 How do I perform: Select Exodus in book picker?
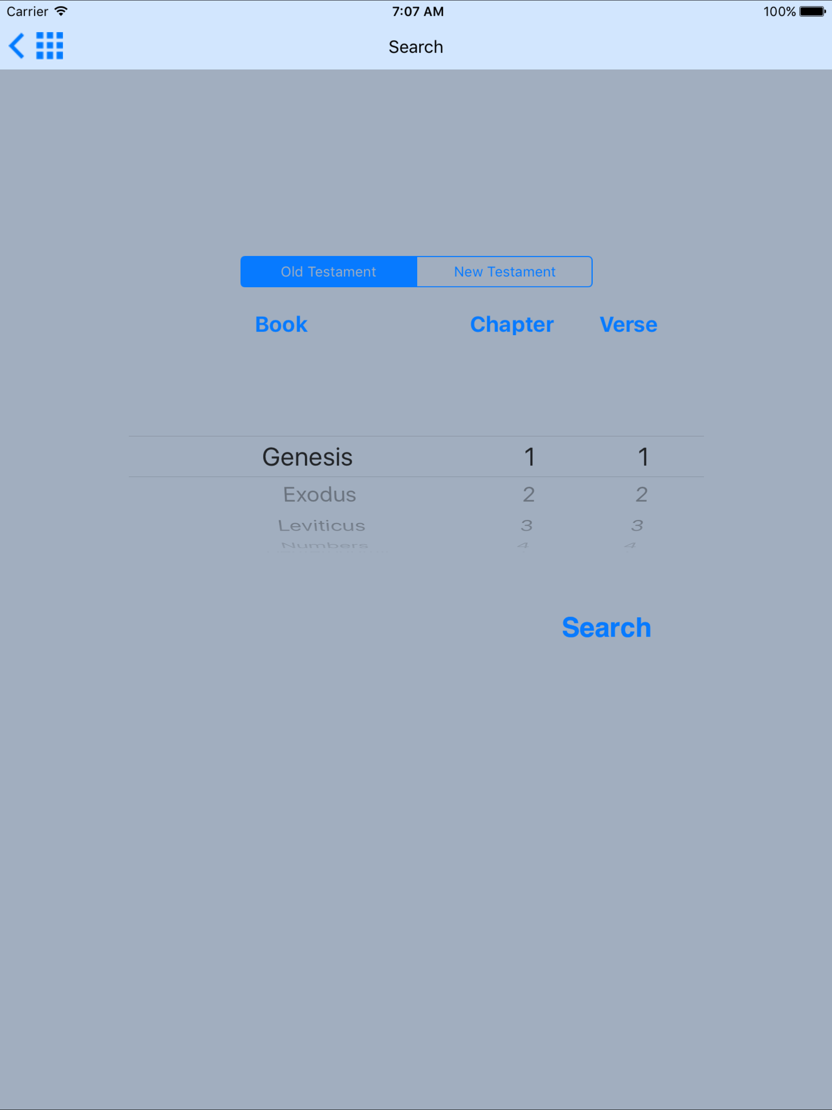tap(320, 495)
